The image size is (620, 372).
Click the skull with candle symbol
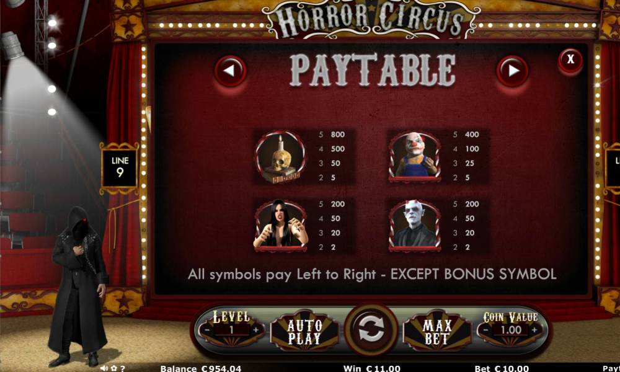coord(281,156)
